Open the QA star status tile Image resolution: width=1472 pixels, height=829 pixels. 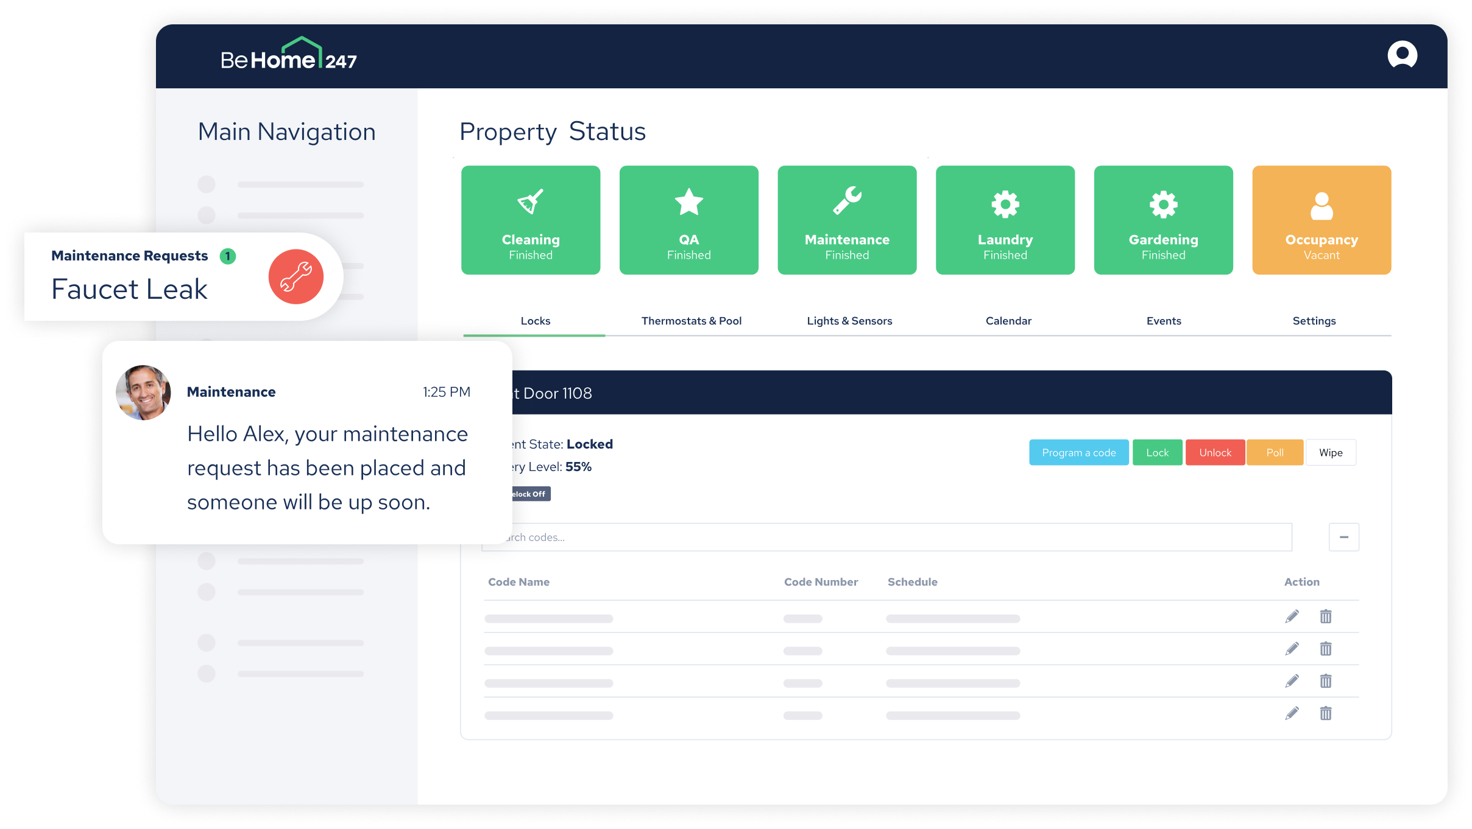point(688,220)
